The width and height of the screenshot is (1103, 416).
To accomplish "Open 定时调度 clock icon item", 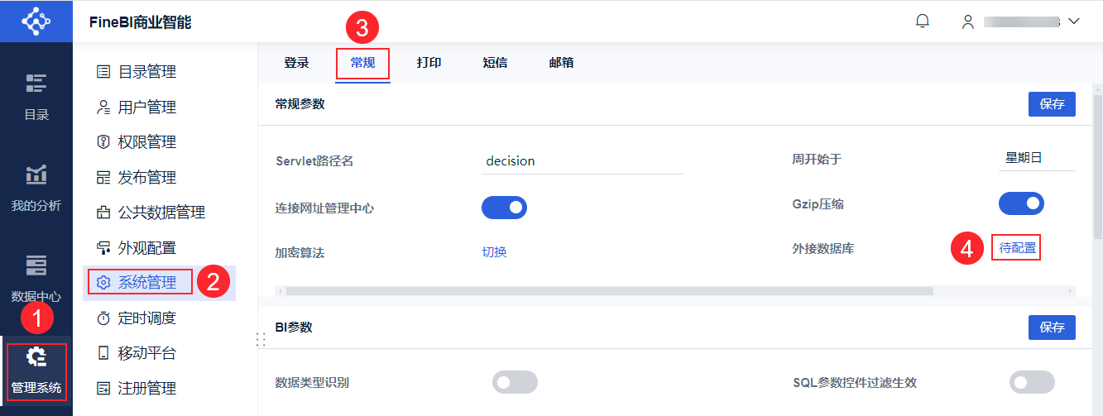I will [103, 318].
